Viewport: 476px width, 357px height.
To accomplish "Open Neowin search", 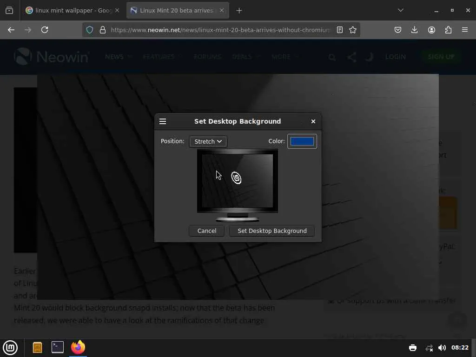I will [x=332, y=57].
